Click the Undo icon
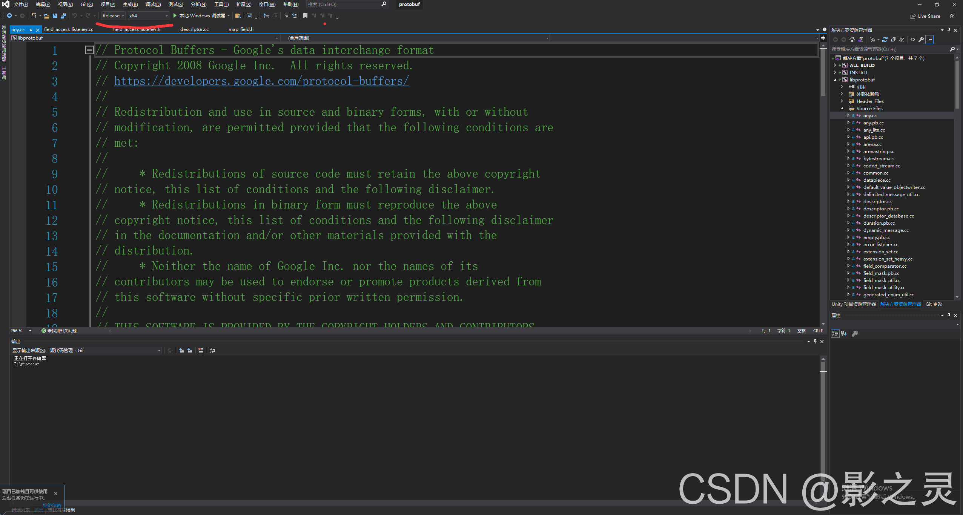 (x=75, y=16)
